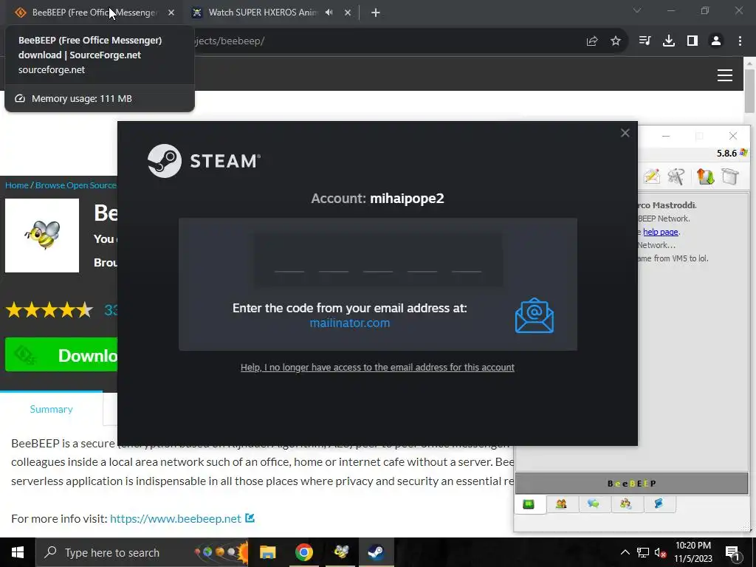
Task: Select the saved chats tab in BeeBEEP
Action: click(x=659, y=504)
